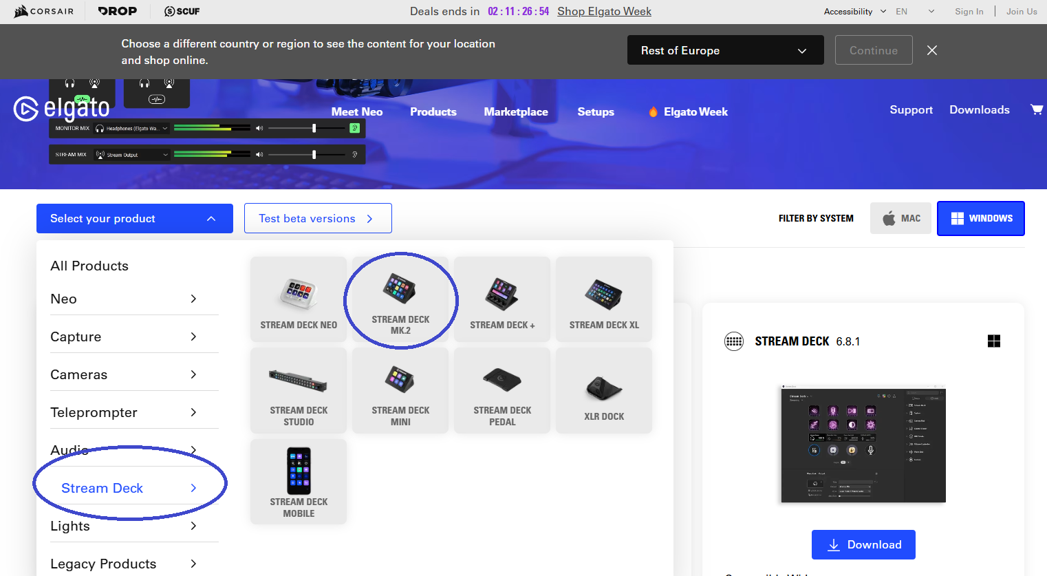Open the Accessibility dropdown in top bar
The image size is (1047, 576).
click(x=855, y=12)
